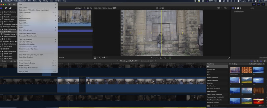Screen dimensions: 267x108
Task: Open the Transform tool popup in viewer
Action: click(96, 58)
